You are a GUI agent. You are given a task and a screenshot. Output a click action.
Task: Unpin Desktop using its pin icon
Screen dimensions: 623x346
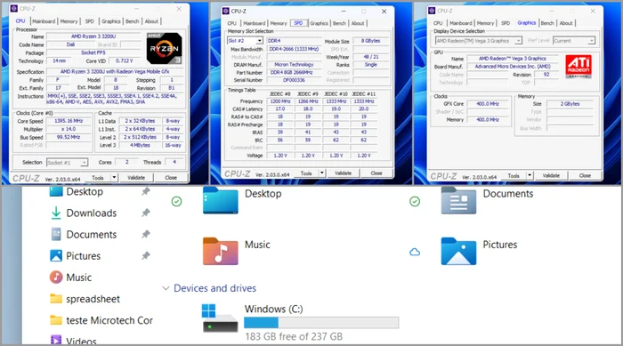(146, 191)
